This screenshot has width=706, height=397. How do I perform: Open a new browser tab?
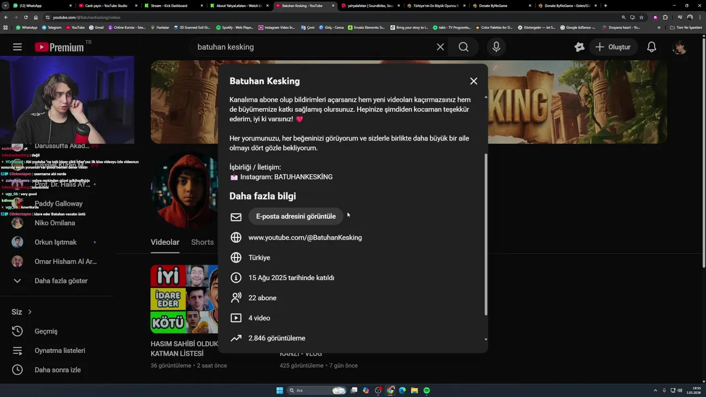[606, 6]
